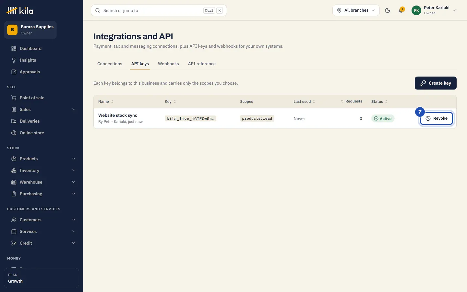Image resolution: width=467 pixels, height=292 pixels.
Task: Click the Kila logo
Action: 20,10
